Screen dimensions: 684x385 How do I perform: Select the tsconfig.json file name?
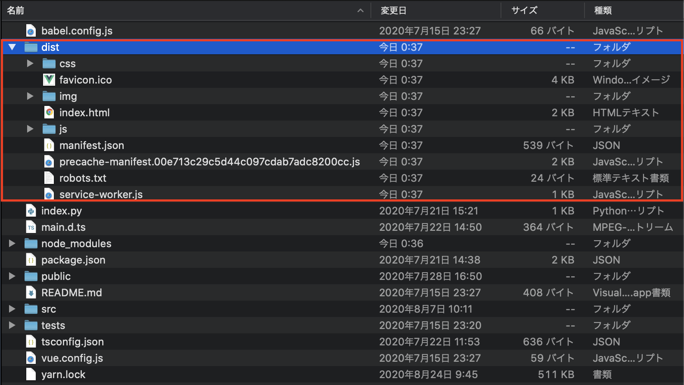coord(72,342)
